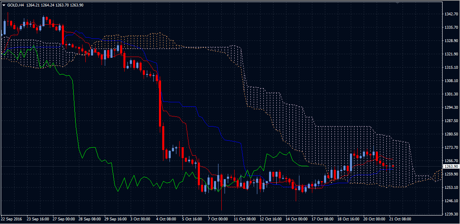The height and width of the screenshot is (224, 460).
Task: Click the 5 Oct 16:00 time label
Action: pos(192,219)
